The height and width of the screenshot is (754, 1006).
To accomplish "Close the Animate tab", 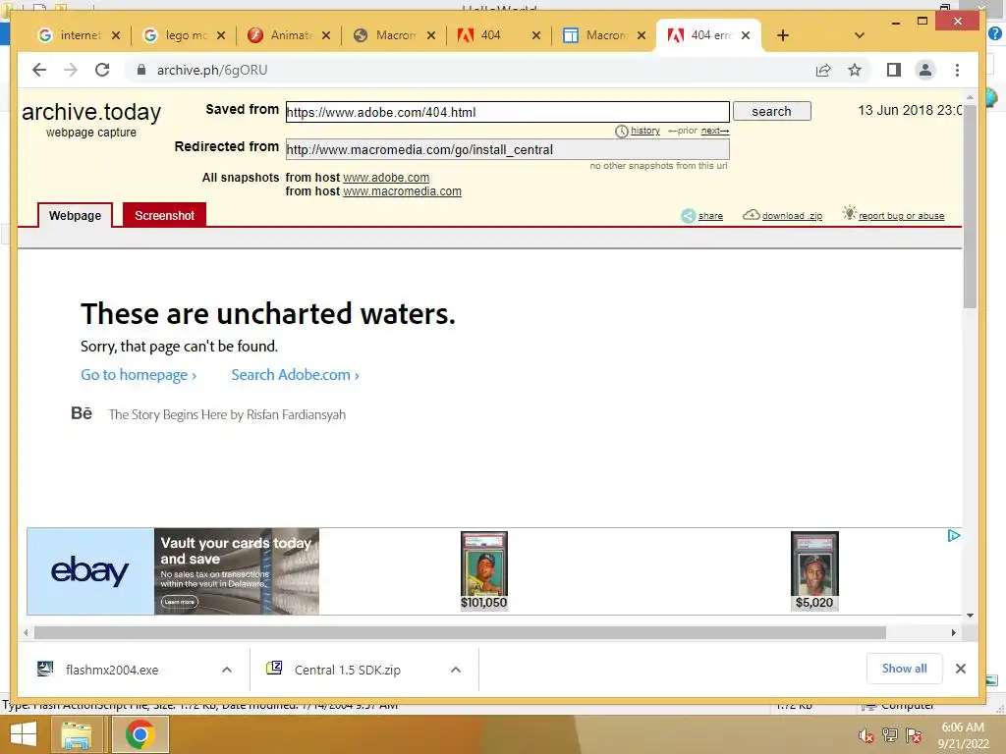I will pos(326,35).
